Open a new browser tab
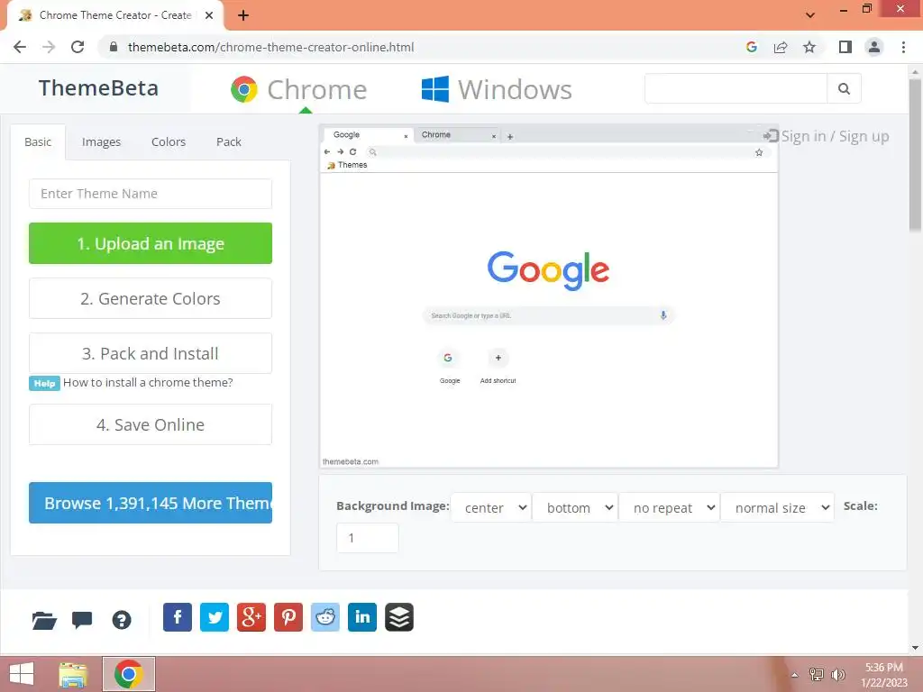The height and width of the screenshot is (692, 923). pos(243,15)
